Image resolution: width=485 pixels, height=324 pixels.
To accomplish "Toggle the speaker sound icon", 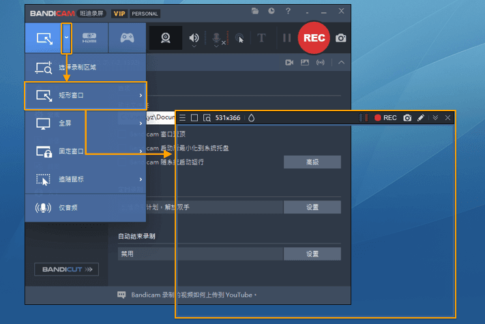I will [194, 38].
